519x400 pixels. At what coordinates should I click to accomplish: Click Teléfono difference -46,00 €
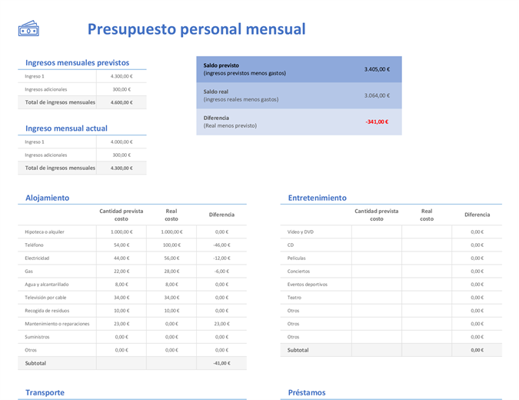pyautogui.click(x=221, y=245)
